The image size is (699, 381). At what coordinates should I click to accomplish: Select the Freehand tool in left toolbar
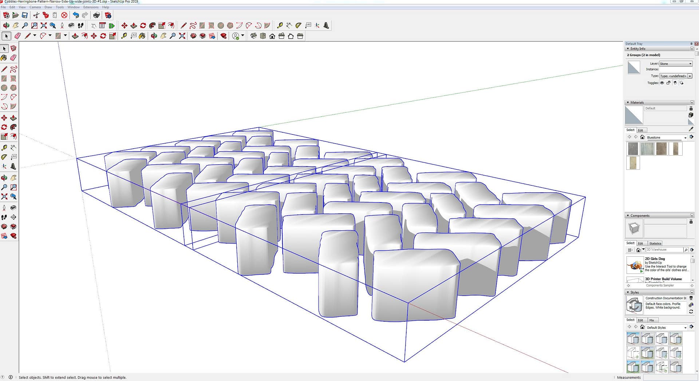pyautogui.click(x=13, y=69)
